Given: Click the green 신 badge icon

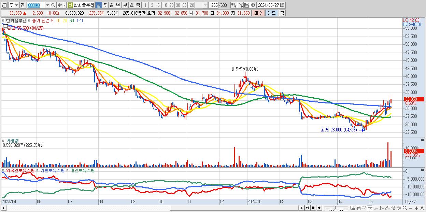Looking at the screenshot, I should click(x=70, y=5).
